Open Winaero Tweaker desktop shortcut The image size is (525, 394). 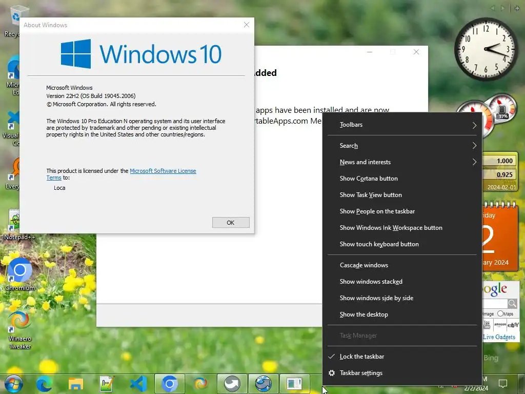click(x=20, y=331)
